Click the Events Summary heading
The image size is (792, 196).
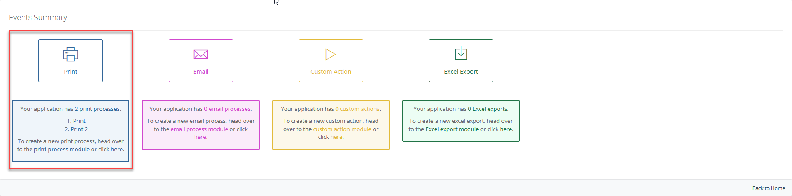coord(38,18)
